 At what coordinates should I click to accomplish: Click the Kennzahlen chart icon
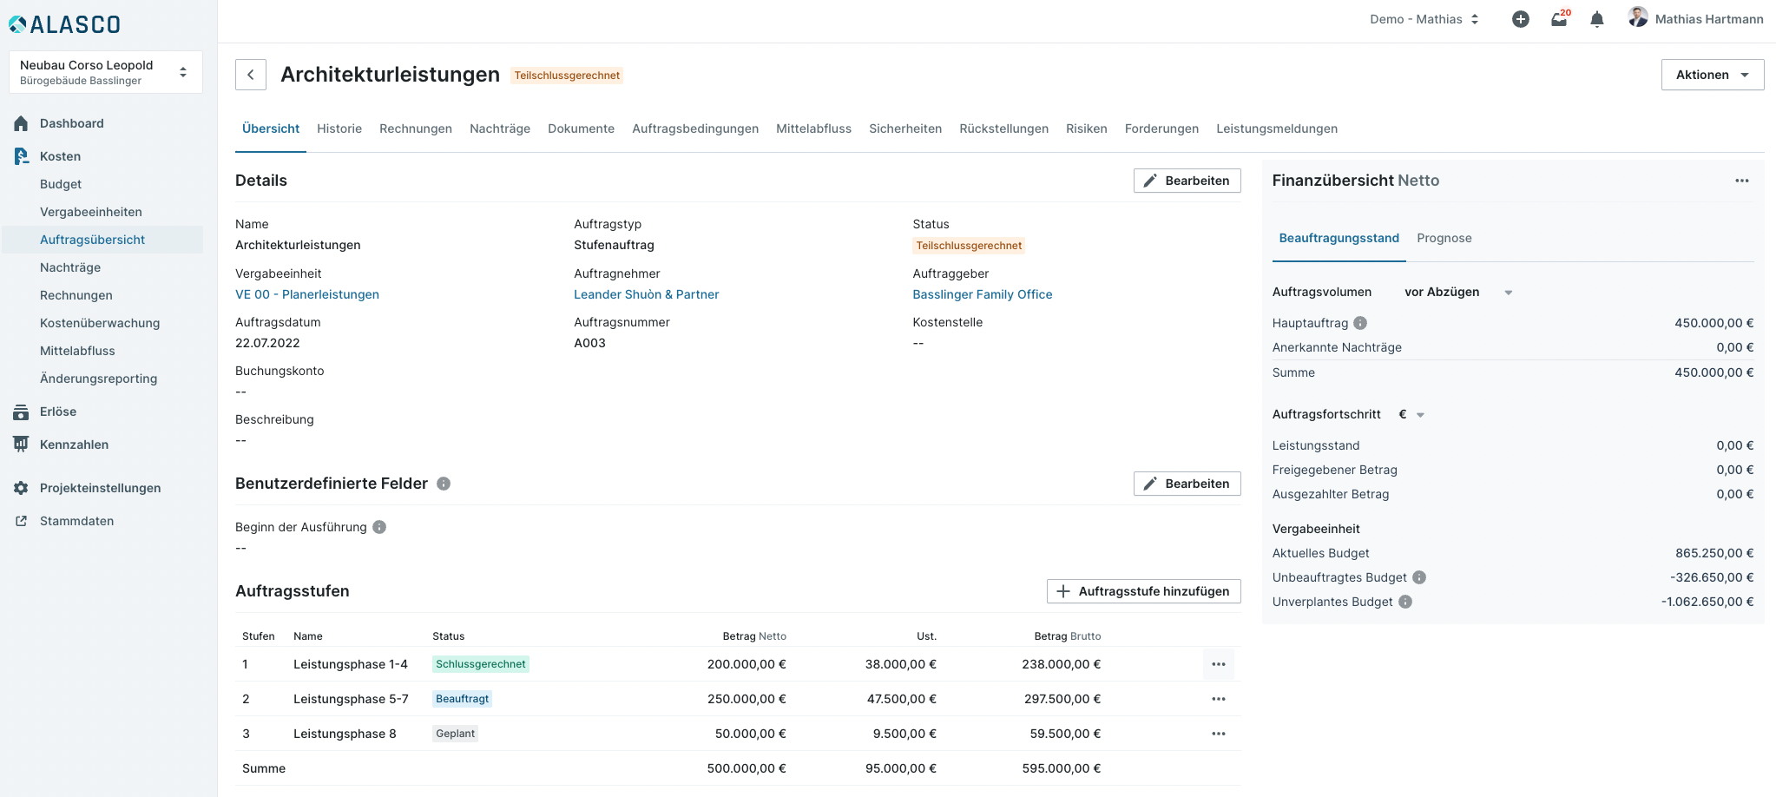point(22,445)
